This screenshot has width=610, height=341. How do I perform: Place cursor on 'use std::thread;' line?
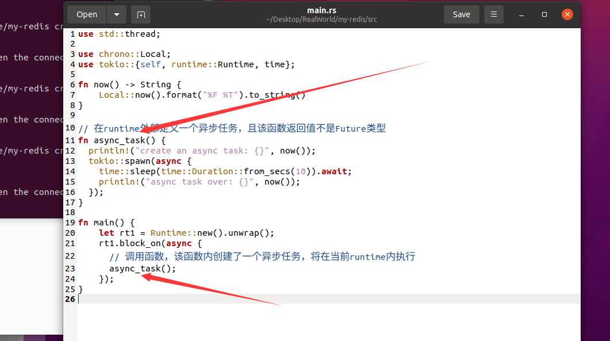click(x=119, y=34)
